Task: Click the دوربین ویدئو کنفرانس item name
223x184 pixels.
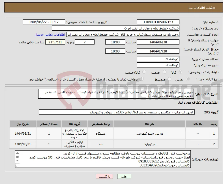Action: (149, 134)
